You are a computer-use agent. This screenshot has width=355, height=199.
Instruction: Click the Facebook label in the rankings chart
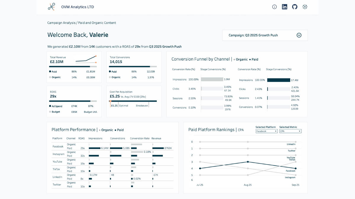291,170
